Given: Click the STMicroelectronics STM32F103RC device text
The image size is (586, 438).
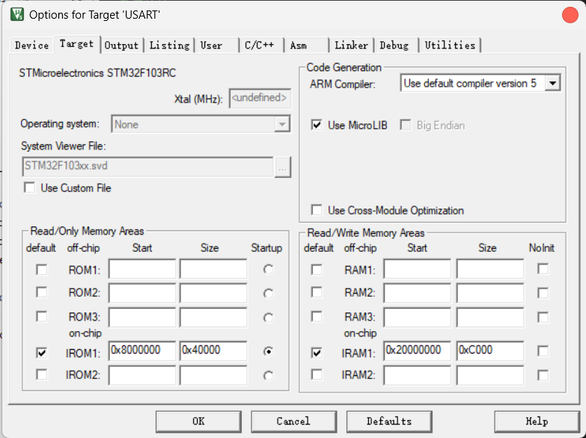Looking at the screenshot, I should (97, 73).
